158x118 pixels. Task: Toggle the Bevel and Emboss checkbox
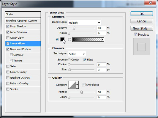[x=8, y=49]
